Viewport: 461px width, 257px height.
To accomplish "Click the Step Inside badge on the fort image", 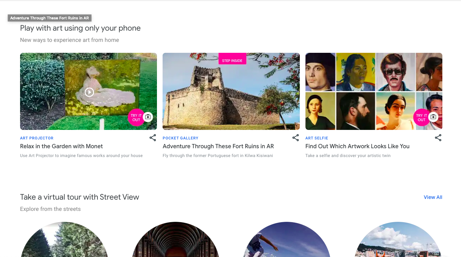I will coord(232,59).
